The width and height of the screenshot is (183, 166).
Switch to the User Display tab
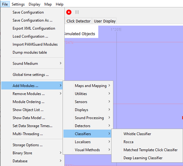(104, 21)
